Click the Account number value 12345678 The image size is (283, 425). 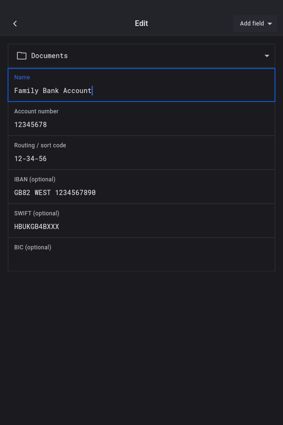click(x=31, y=125)
